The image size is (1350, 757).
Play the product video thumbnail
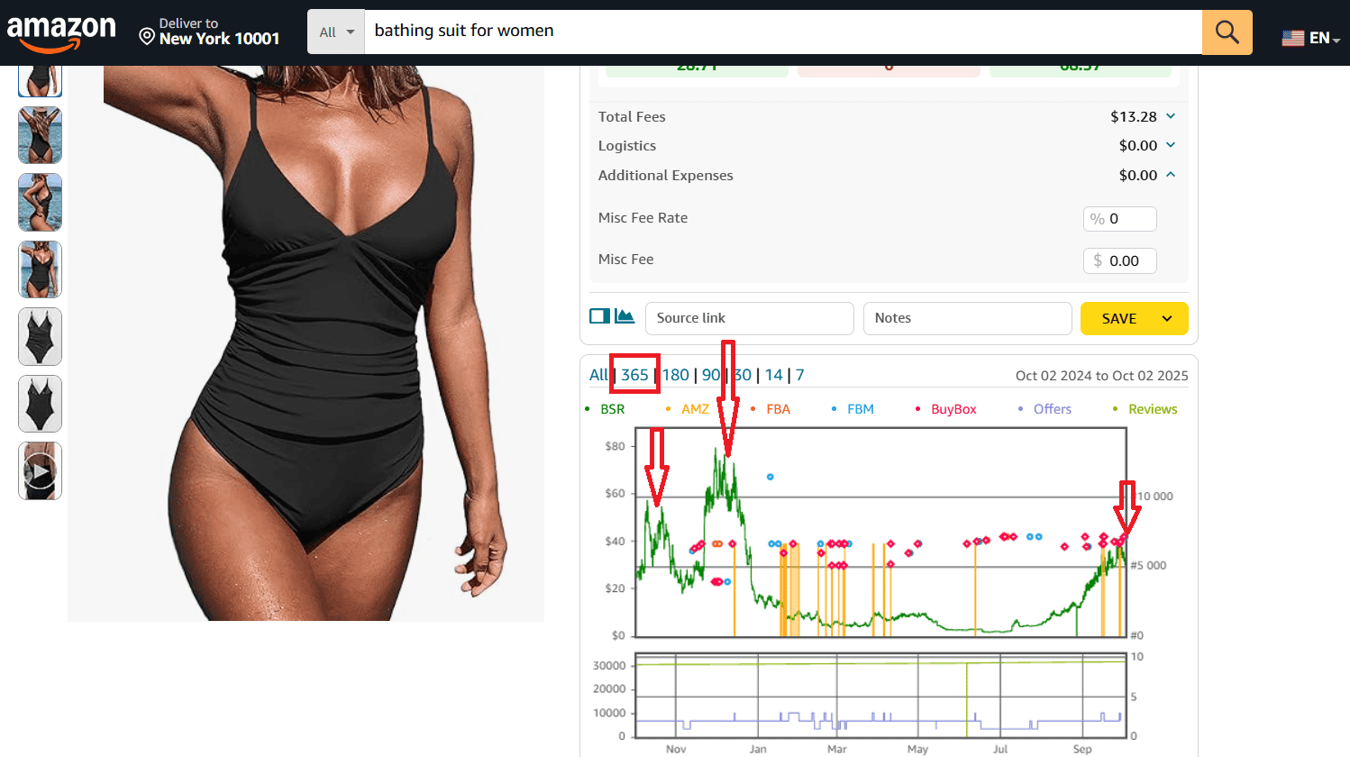41,470
